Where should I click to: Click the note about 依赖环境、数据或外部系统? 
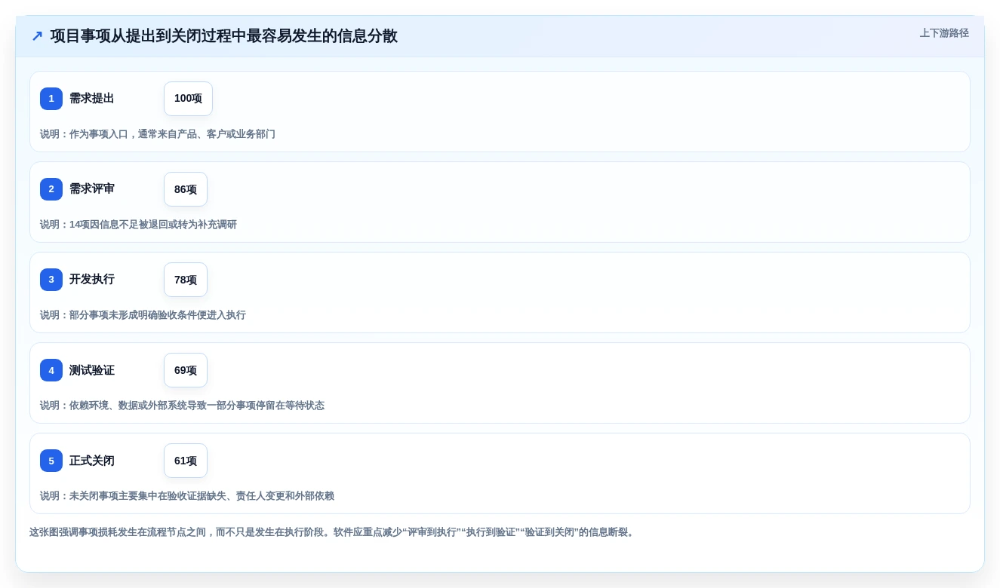point(182,406)
